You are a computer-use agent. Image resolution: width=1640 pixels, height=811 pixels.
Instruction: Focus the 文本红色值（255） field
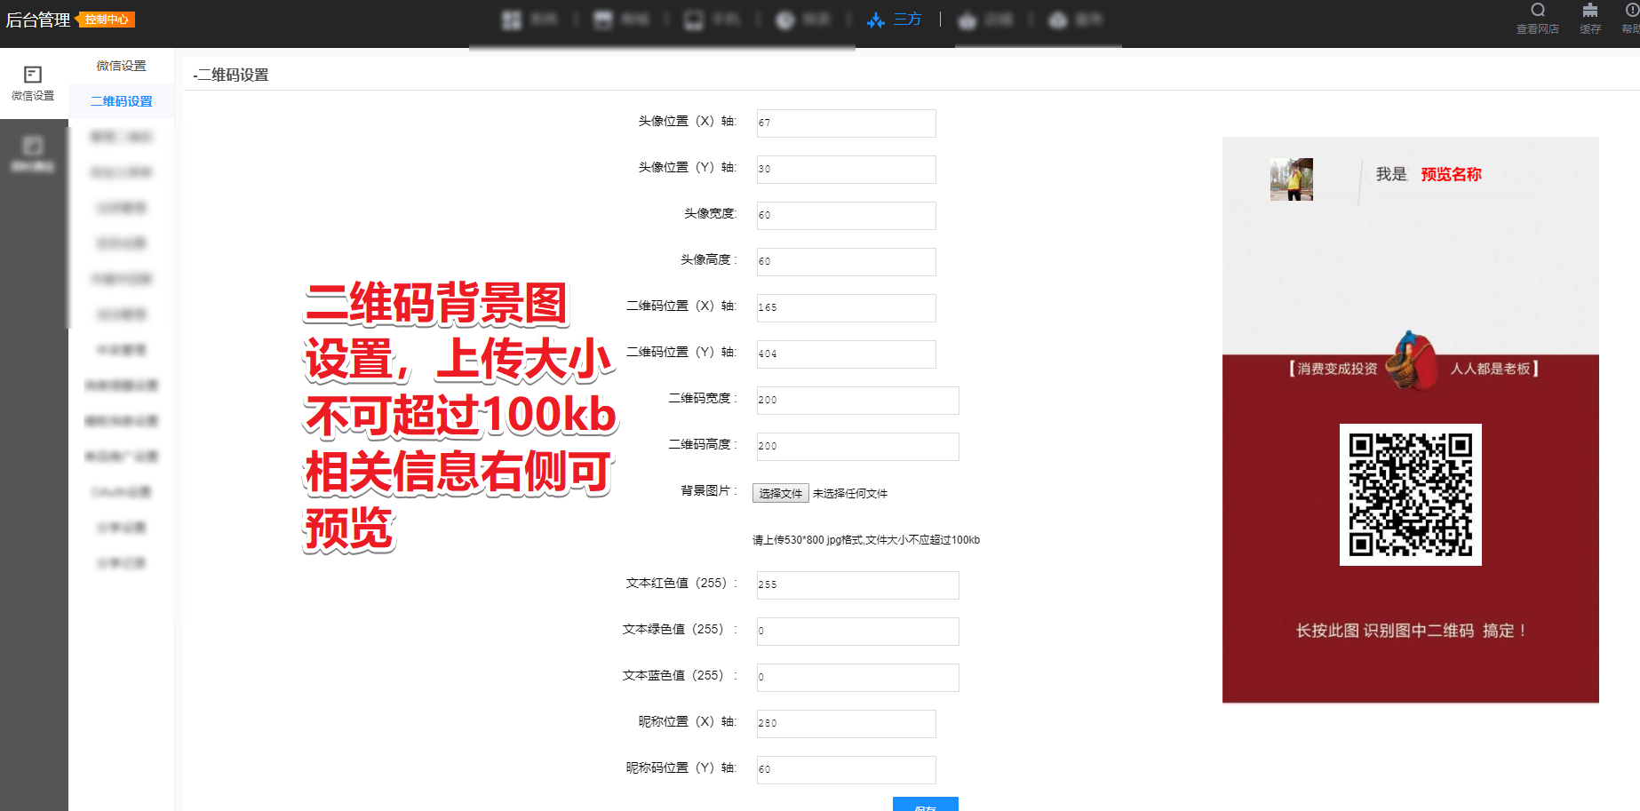coord(857,585)
